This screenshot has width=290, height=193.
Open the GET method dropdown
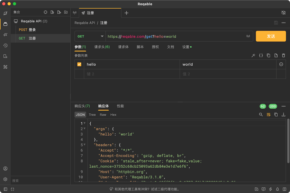90,36
